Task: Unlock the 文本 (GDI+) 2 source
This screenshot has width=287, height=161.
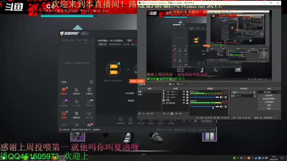Action: [x=187, y=94]
